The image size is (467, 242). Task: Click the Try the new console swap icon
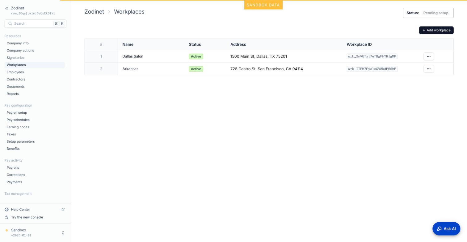[x=6, y=217]
